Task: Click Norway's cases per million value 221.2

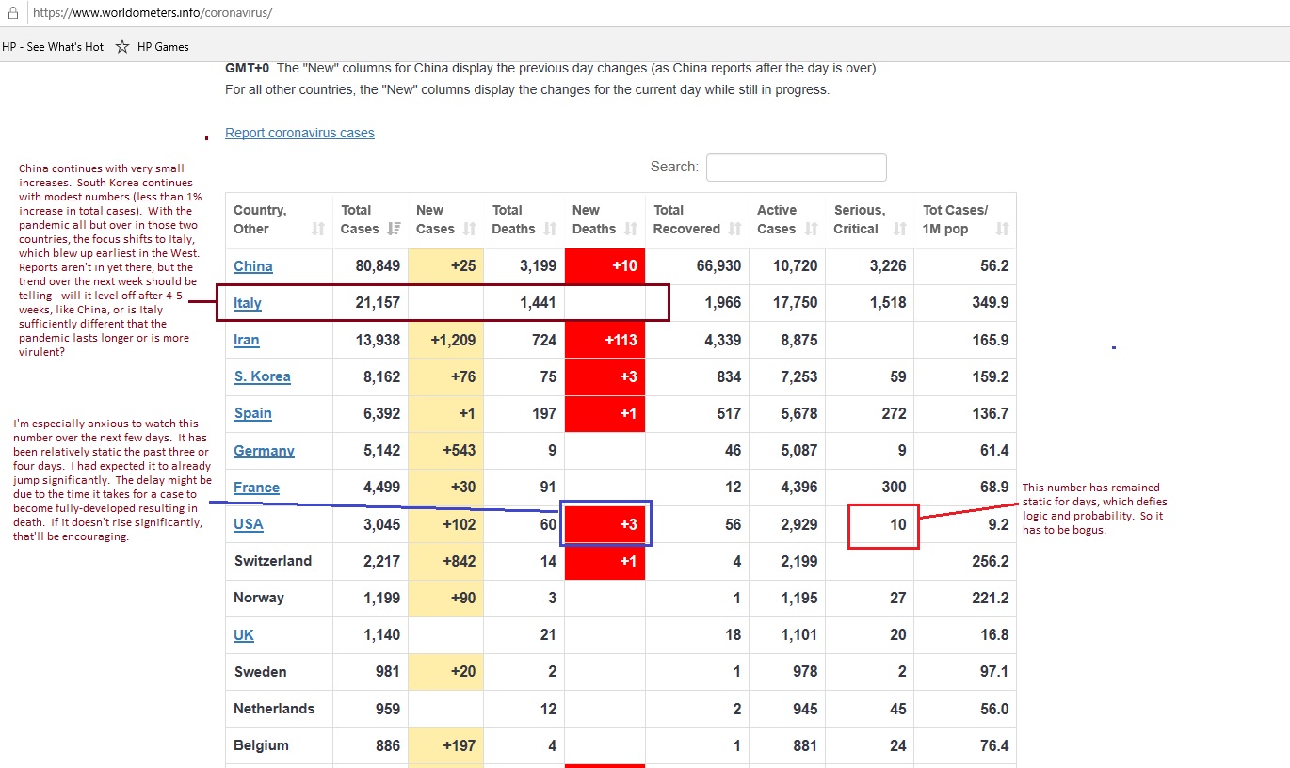Action: pyautogui.click(x=991, y=598)
